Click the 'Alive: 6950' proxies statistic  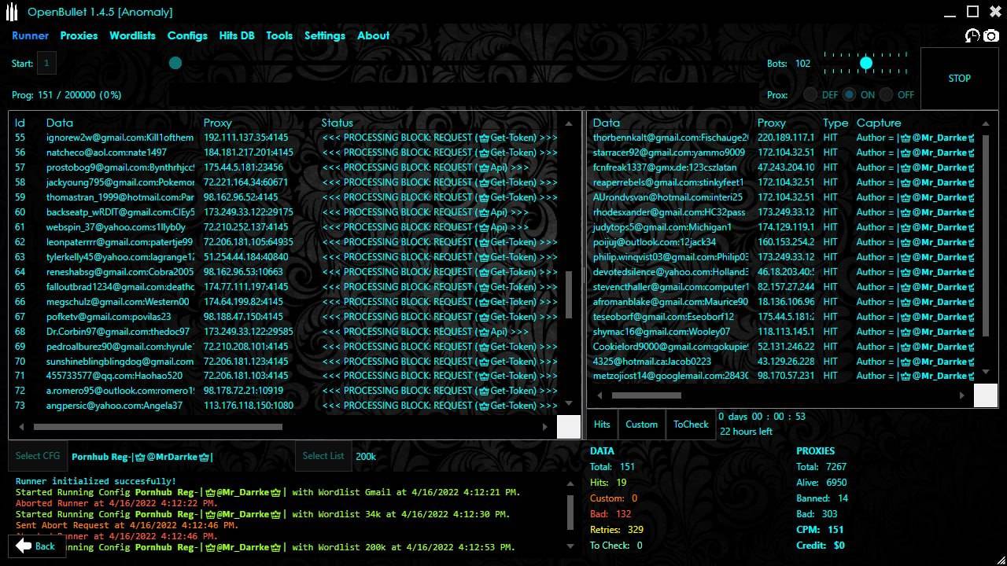pyautogui.click(x=821, y=483)
